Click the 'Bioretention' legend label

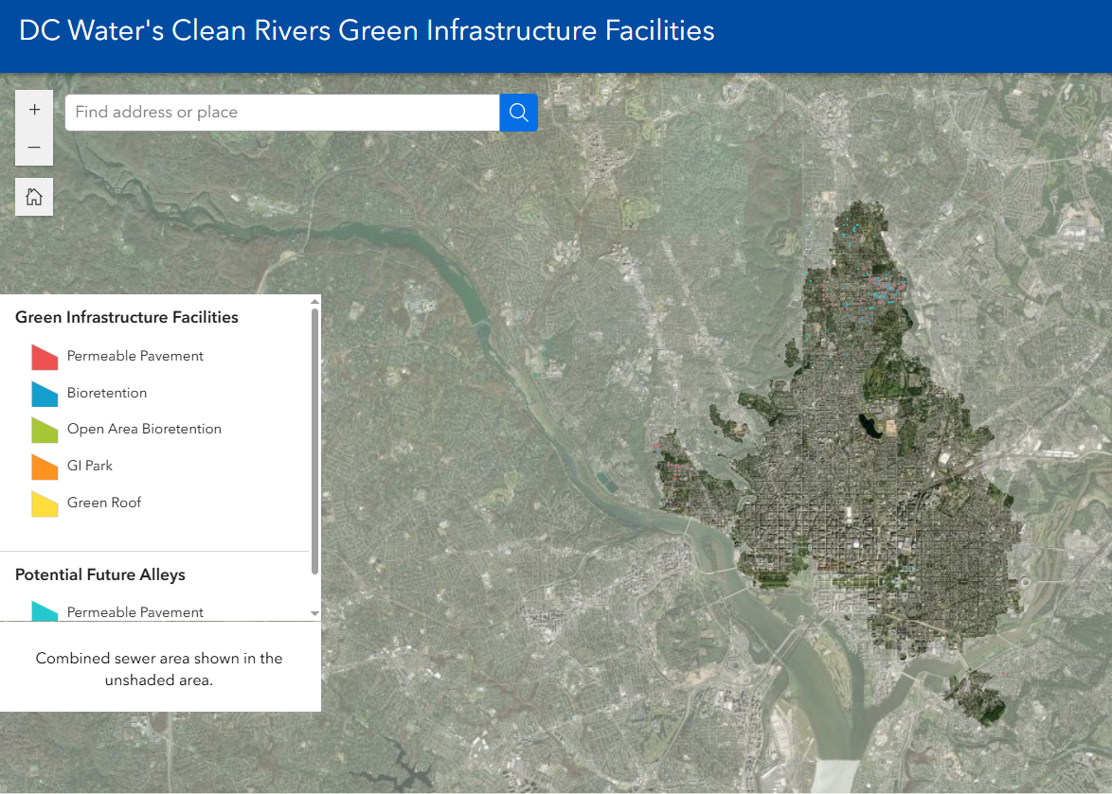coord(107,393)
